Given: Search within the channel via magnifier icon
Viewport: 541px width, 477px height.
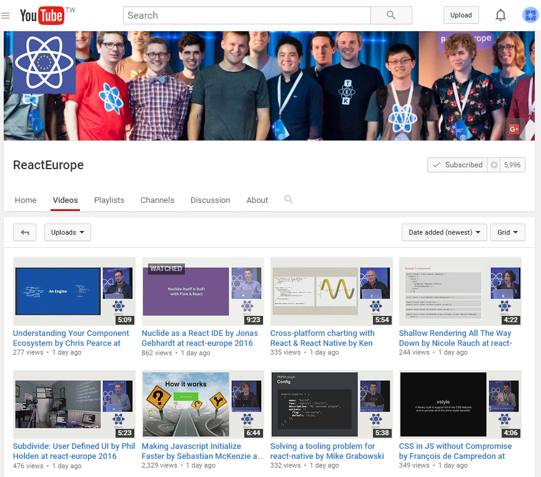Looking at the screenshot, I should (289, 199).
